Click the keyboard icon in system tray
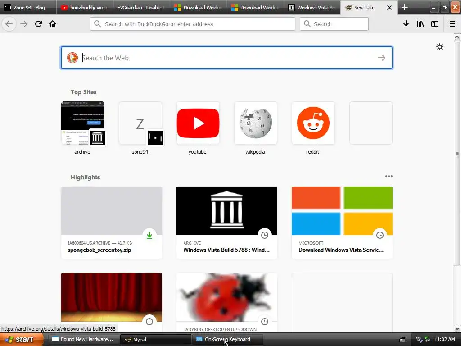 (x=402, y=340)
